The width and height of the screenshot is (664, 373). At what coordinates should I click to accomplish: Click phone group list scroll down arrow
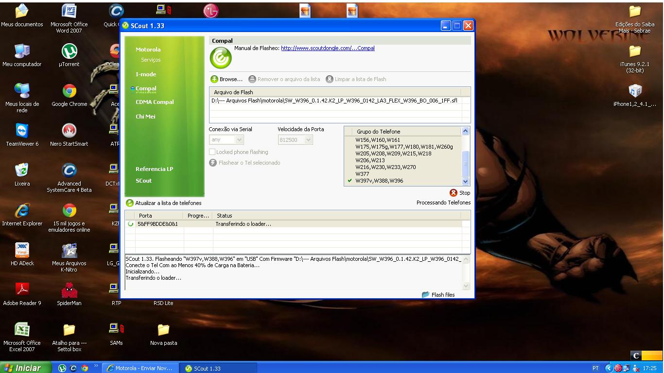[x=466, y=181]
